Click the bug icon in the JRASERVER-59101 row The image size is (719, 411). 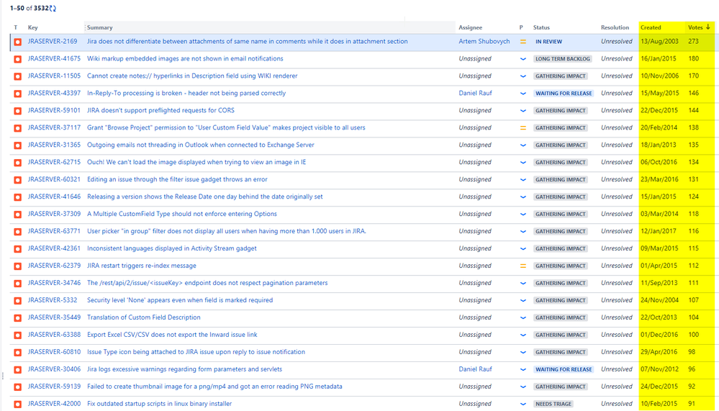tap(17, 111)
